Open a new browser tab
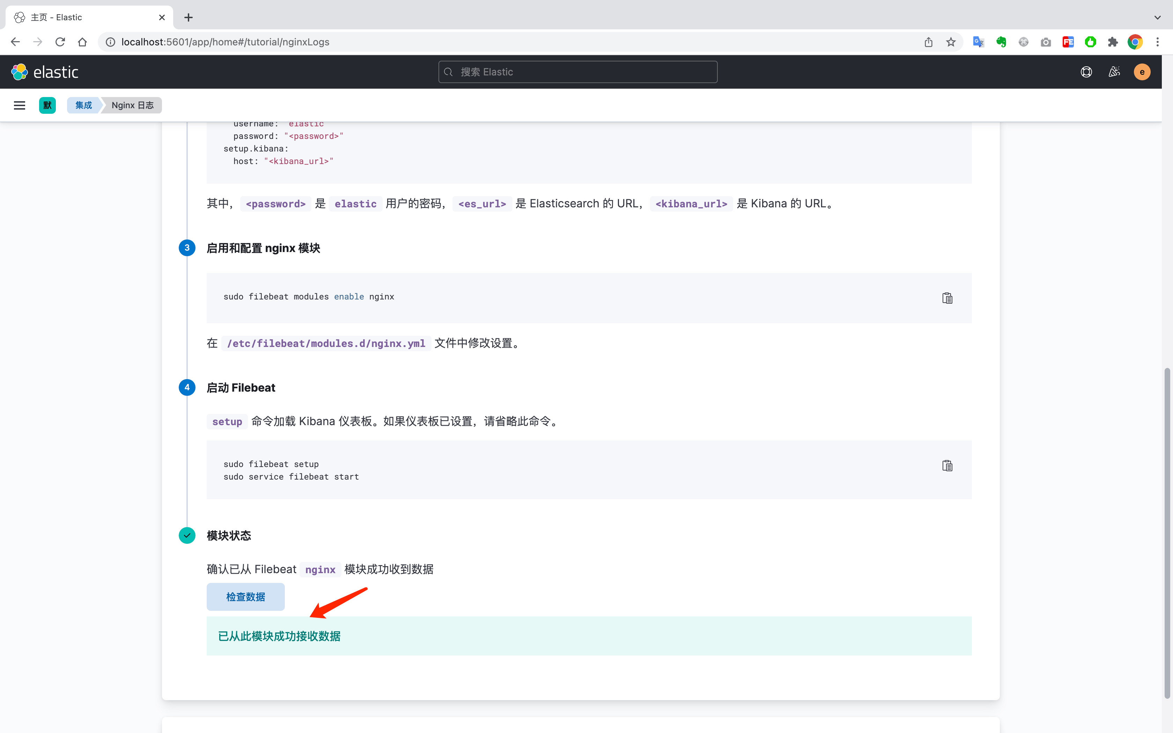The image size is (1173, 733). pos(189,17)
